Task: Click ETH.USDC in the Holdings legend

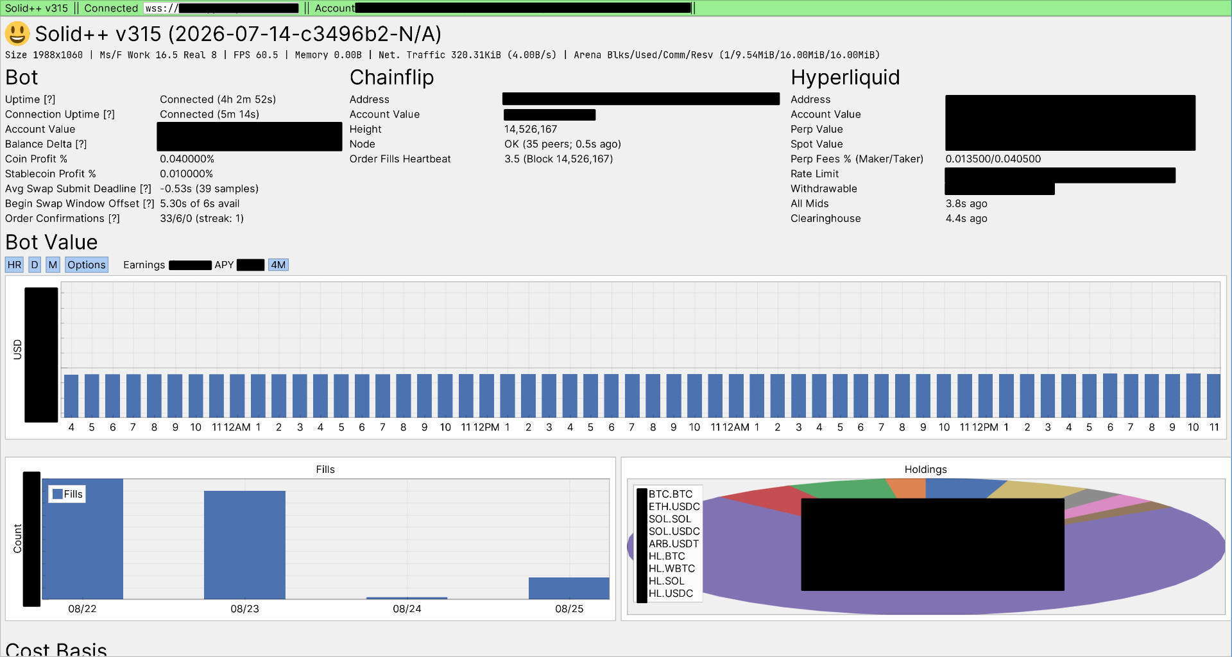Action: (674, 506)
